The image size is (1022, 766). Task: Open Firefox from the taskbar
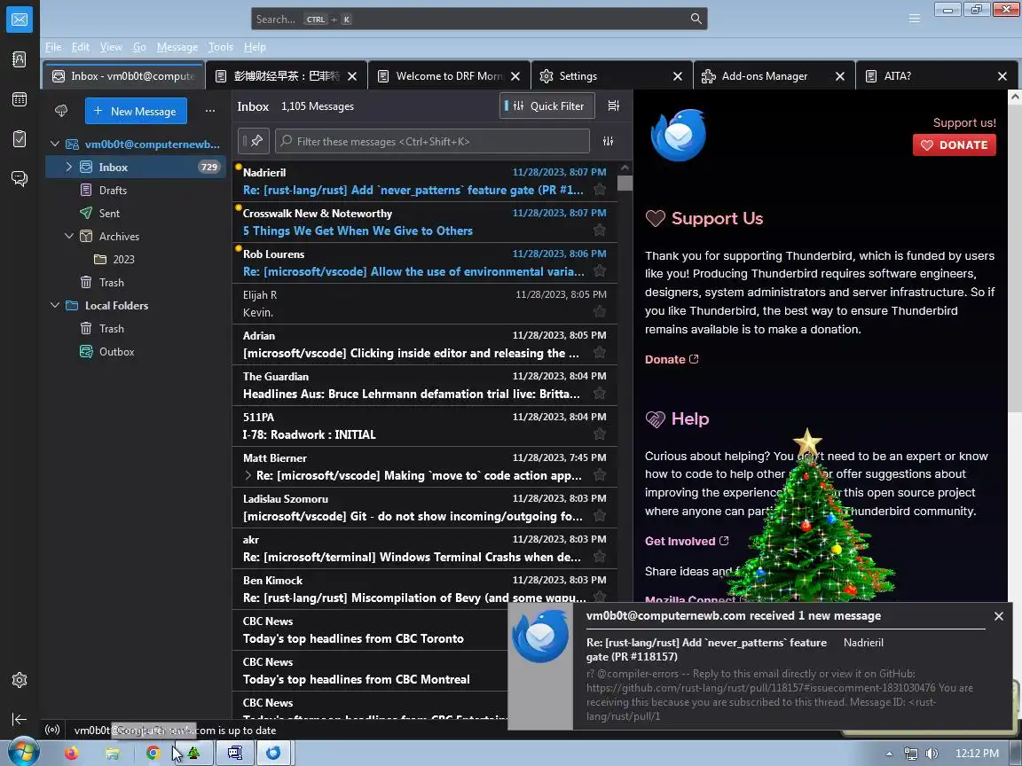tap(71, 753)
